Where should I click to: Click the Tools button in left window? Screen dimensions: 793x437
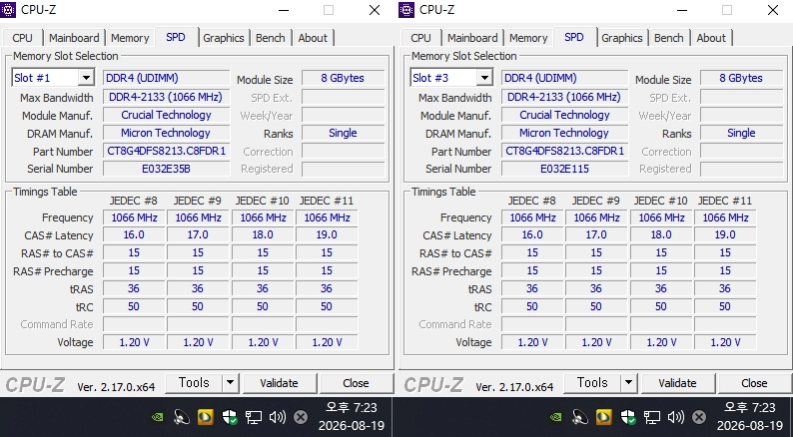click(x=194, y=383)
